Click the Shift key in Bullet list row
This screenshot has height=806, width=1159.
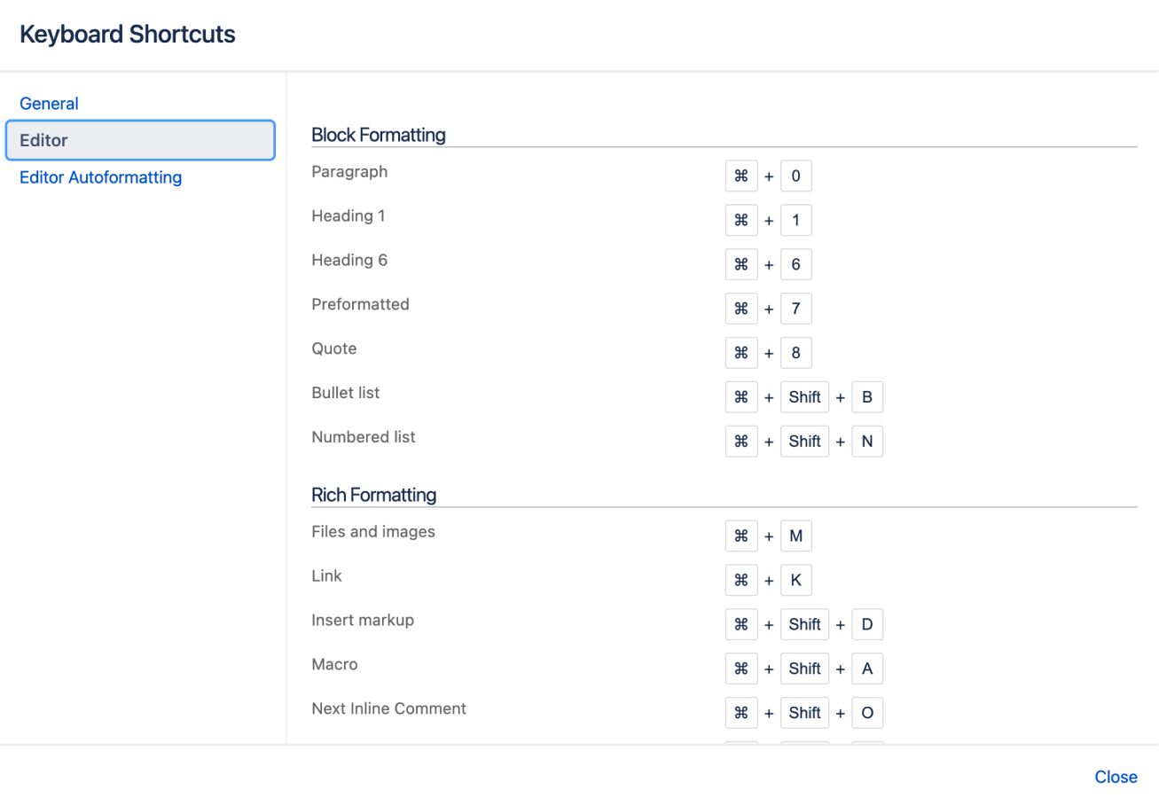point(804,397)
